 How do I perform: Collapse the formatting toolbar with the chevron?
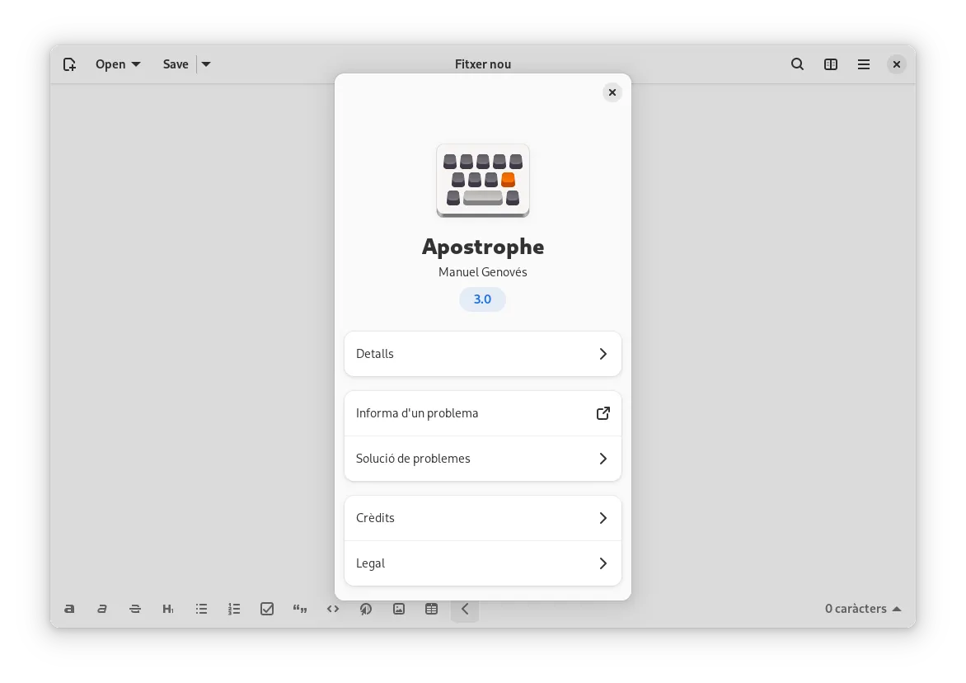tap(465, 609)
